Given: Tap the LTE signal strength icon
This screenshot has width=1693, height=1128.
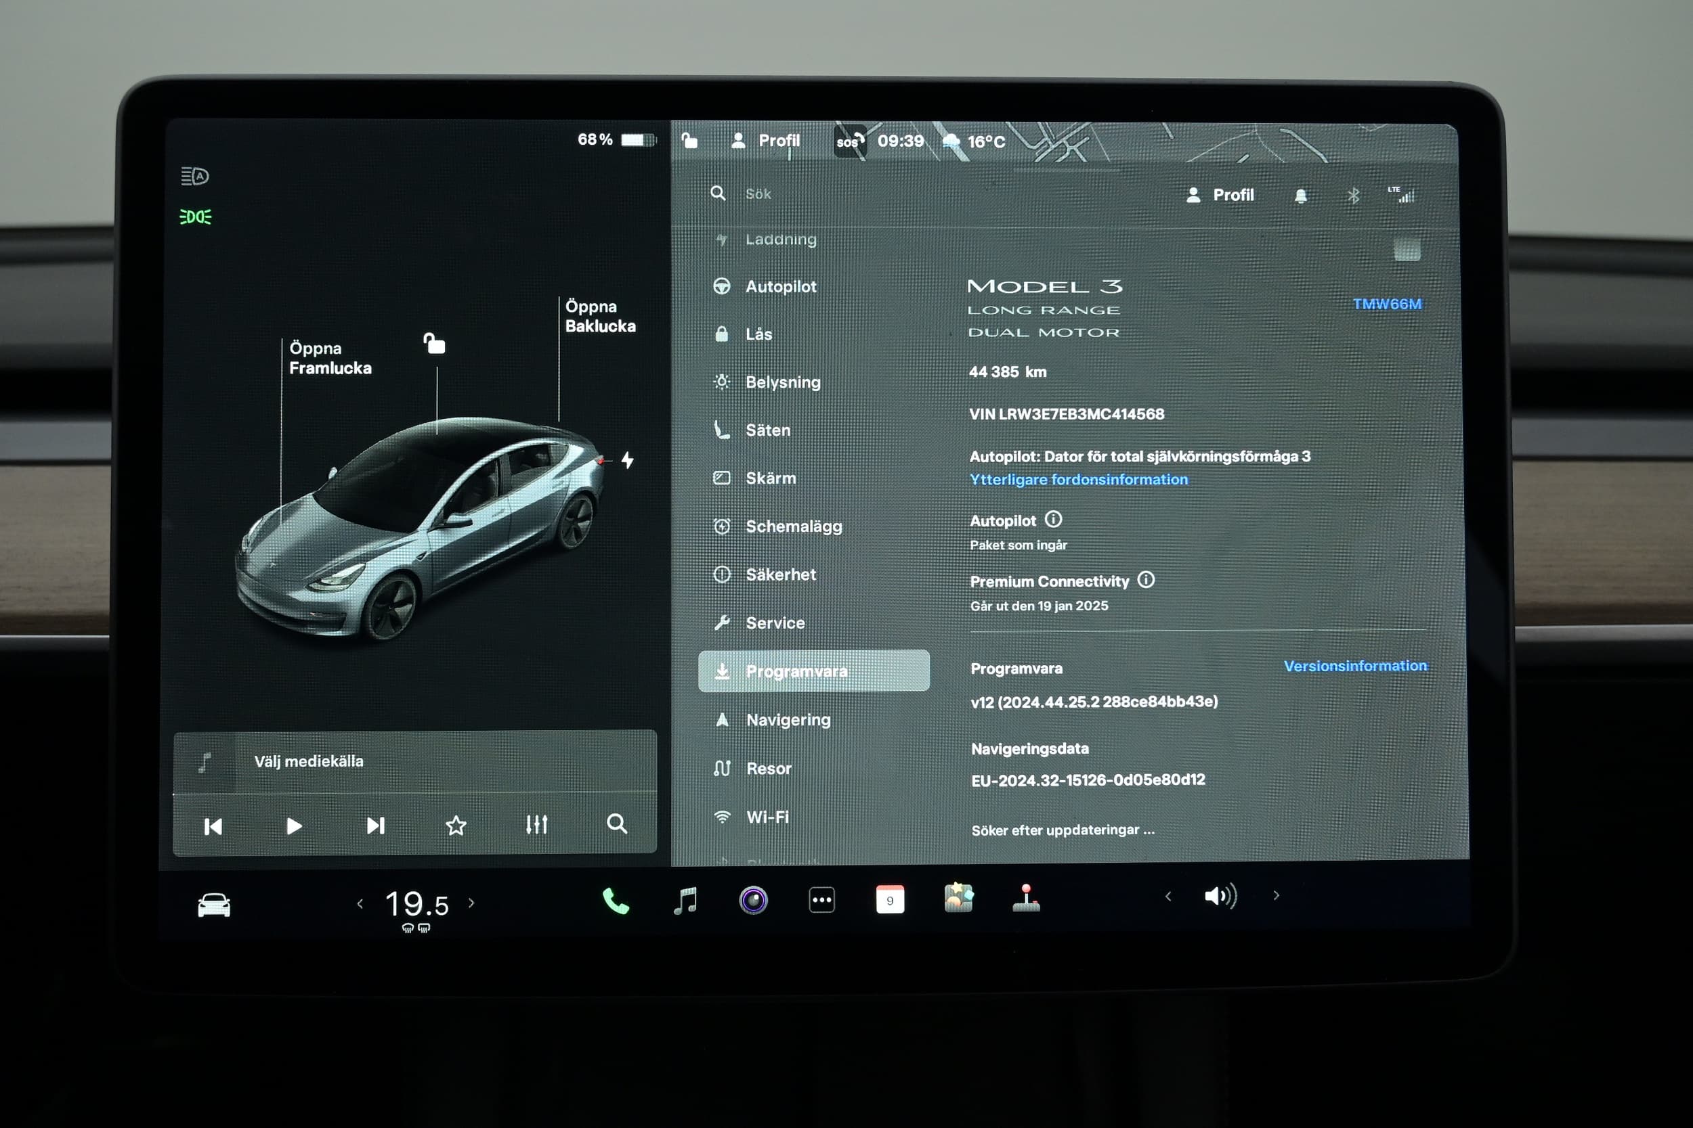Looking at the screenshot, I should pyautogui.click(x=1400, y=194).
